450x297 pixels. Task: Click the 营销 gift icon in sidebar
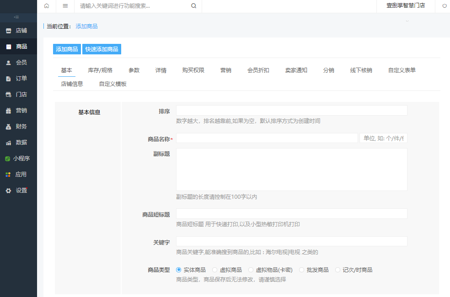pos(9,111)
